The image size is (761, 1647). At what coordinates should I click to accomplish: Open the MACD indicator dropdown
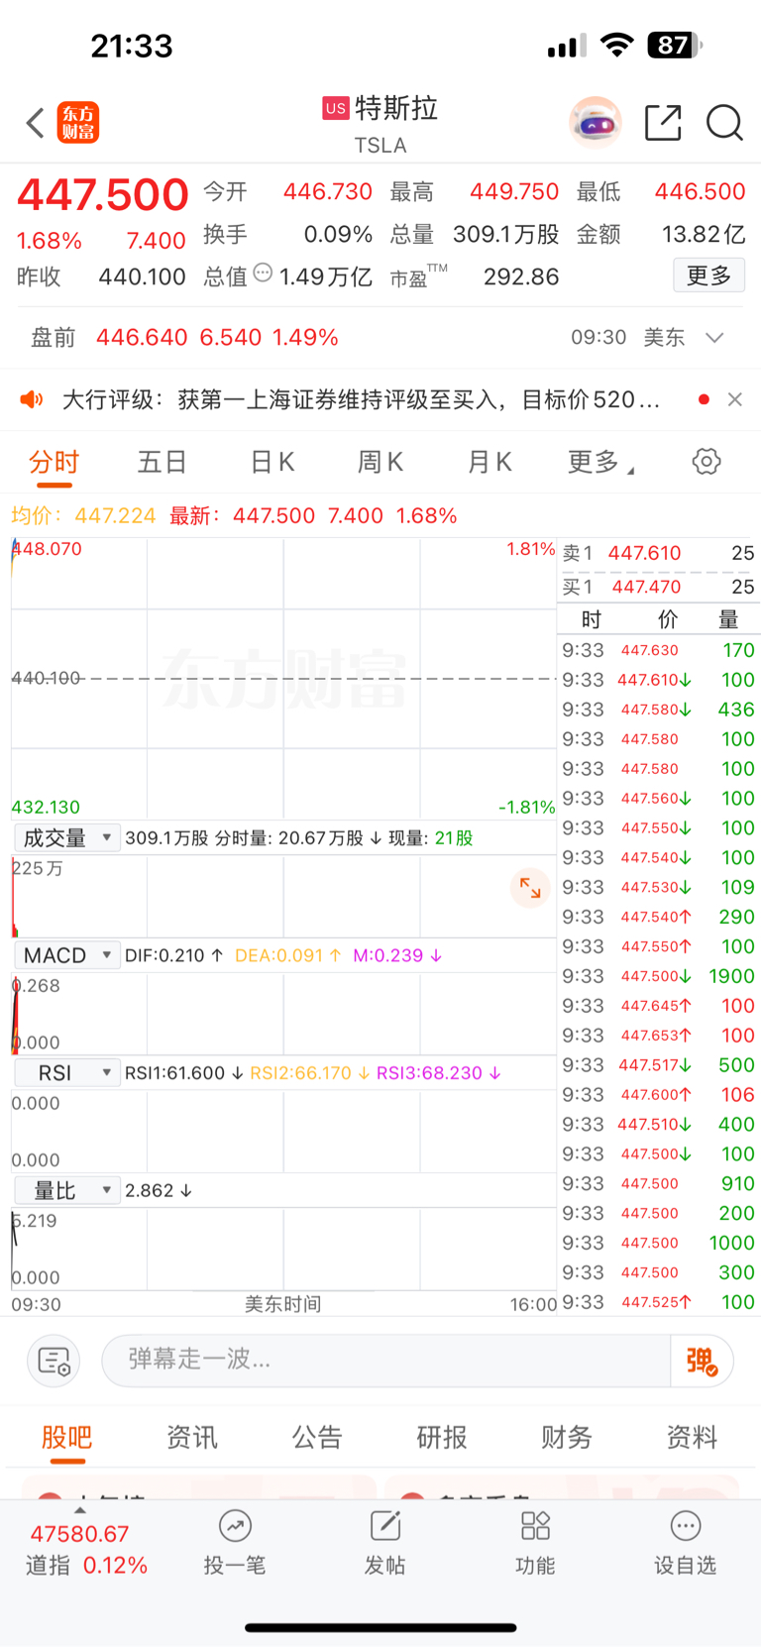pyautogui.click(x=66, y=955)
